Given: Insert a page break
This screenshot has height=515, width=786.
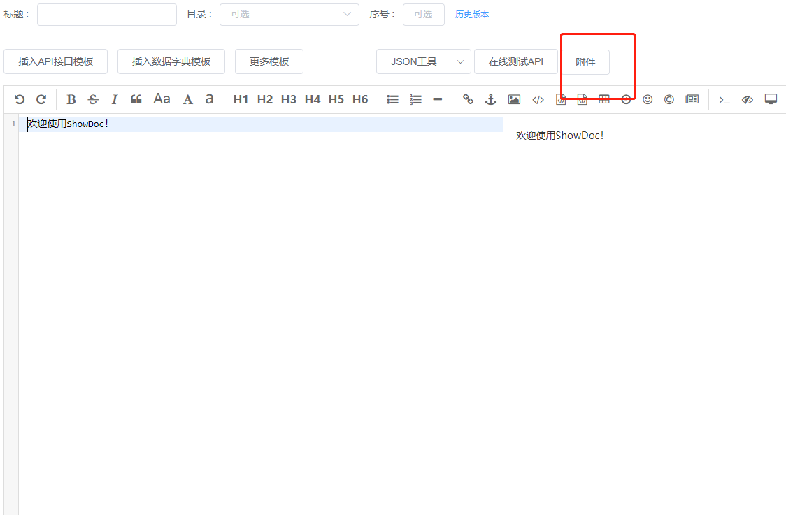Looking at the screenshot, I should pyautogui.click(x=692, y=99).
